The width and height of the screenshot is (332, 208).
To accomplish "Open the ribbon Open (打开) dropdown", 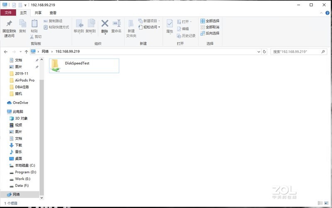I will (184, 22).
